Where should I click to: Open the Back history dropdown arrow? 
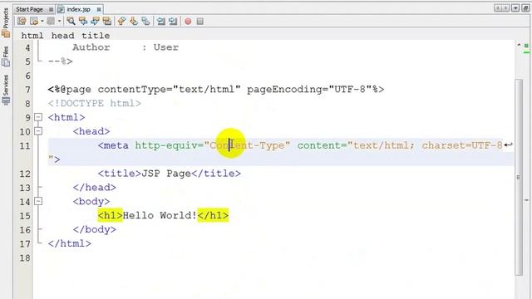pos(42,22)
